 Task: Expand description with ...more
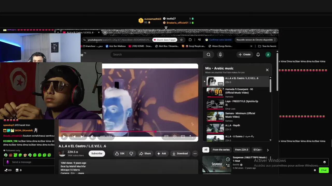(80, 173)
